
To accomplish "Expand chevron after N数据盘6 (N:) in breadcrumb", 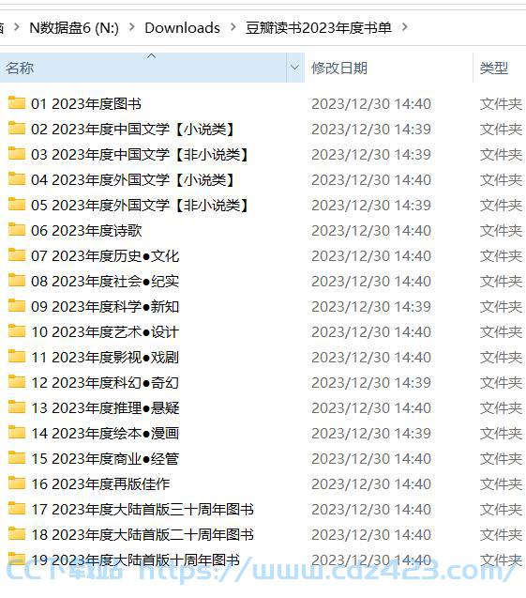I will [x=132, y=27].
